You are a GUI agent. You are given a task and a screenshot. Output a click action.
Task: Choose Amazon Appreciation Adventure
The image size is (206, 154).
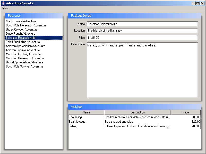tap(34, 46)
